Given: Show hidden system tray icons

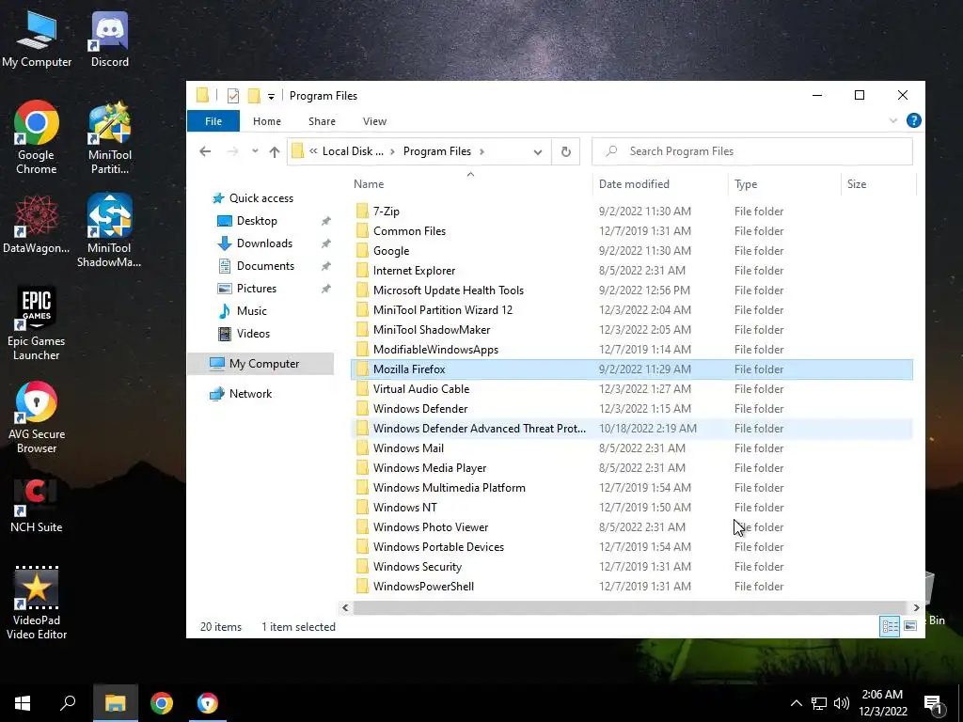Looking at the screenshot, I should 796,703.
